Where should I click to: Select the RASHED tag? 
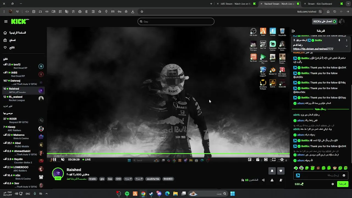point(168,179)
